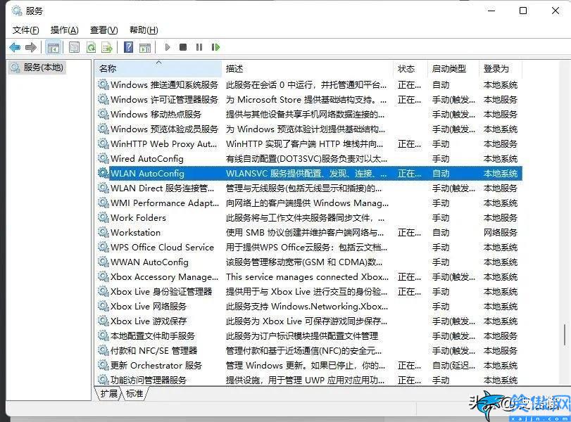
Task: Click gear icon of Xbox Live 网络服务 row
Action: tap(103, 307)
